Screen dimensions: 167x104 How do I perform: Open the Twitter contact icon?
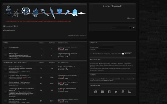(x=116, y=92)
